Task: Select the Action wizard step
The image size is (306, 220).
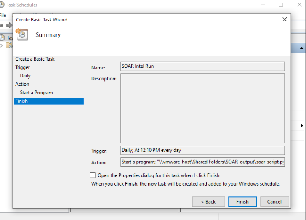Action: [x=22, y=84]
